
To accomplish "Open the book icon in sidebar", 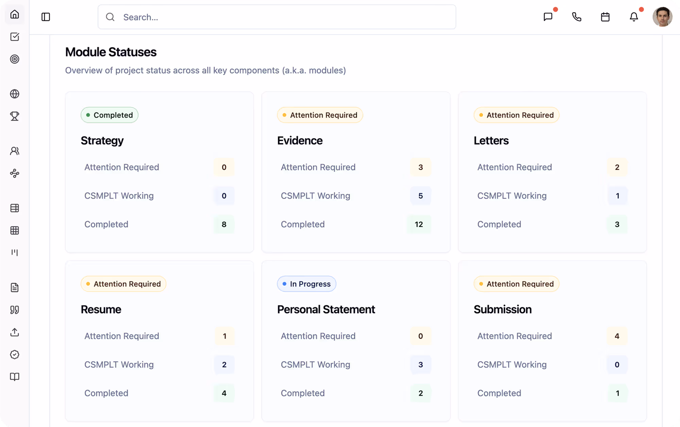I will click(15, 377).
